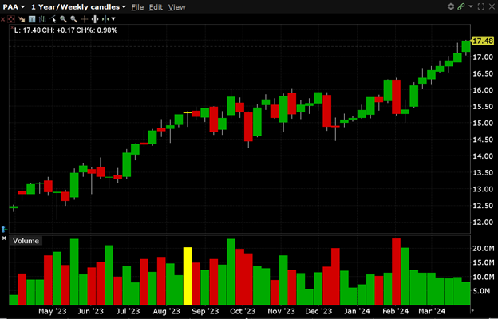This screenshot has width=498, height=319.
Task: Open the PAA symbol dropdown
Action: point(14,6)
